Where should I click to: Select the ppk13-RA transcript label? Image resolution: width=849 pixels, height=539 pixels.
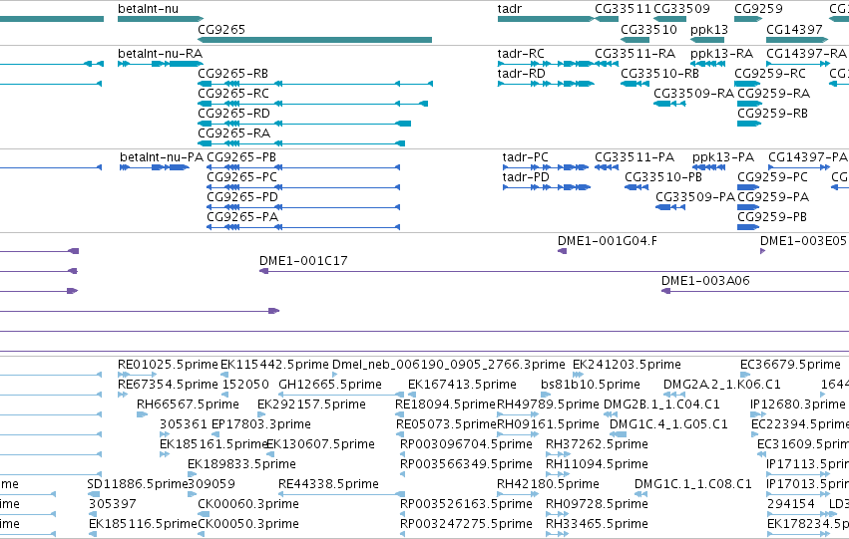(721, 54)
